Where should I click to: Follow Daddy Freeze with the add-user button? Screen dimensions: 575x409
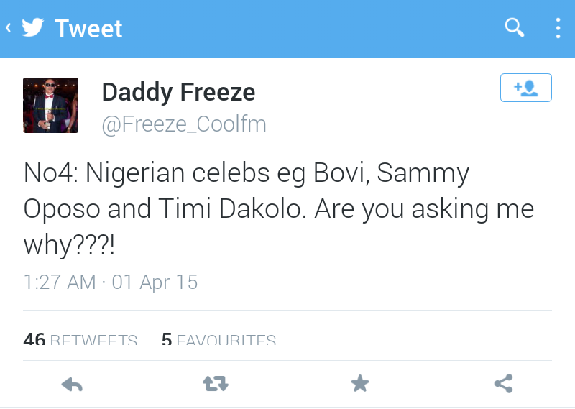525,88
